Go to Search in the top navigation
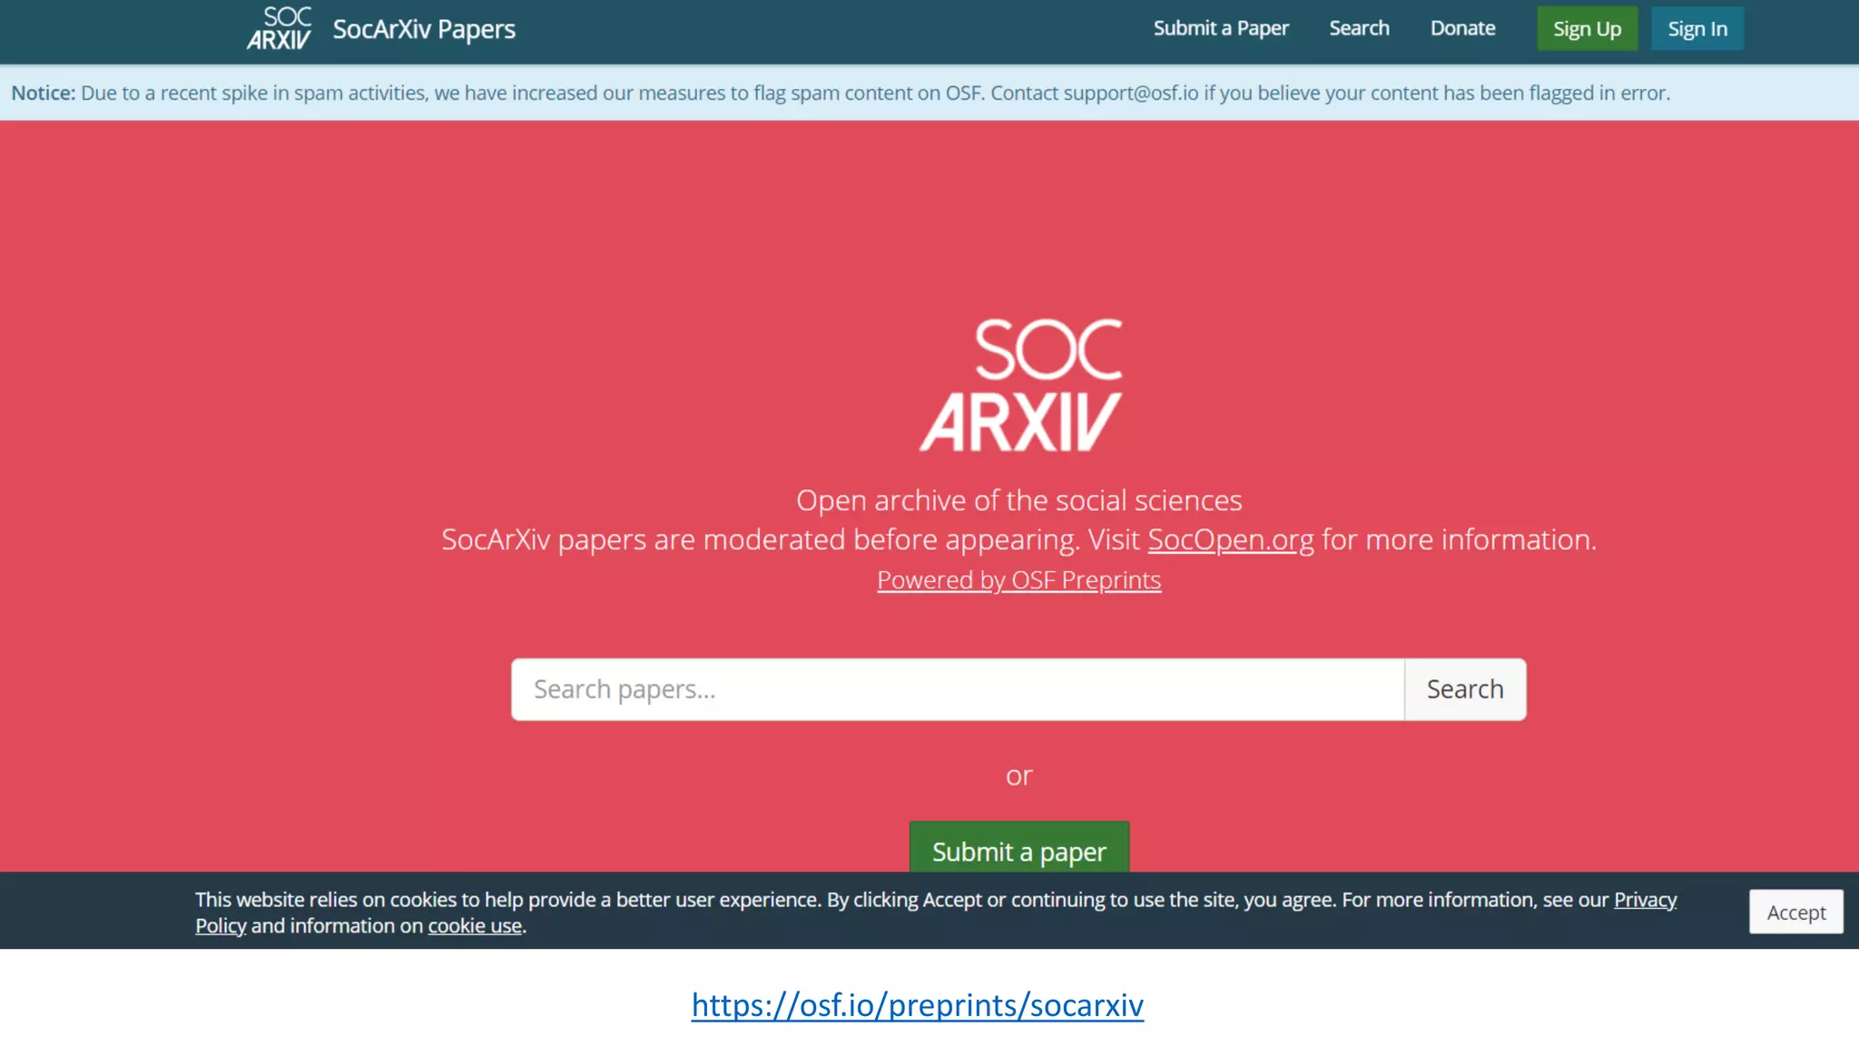The image size is (1859, 1046). [1359, 28]
